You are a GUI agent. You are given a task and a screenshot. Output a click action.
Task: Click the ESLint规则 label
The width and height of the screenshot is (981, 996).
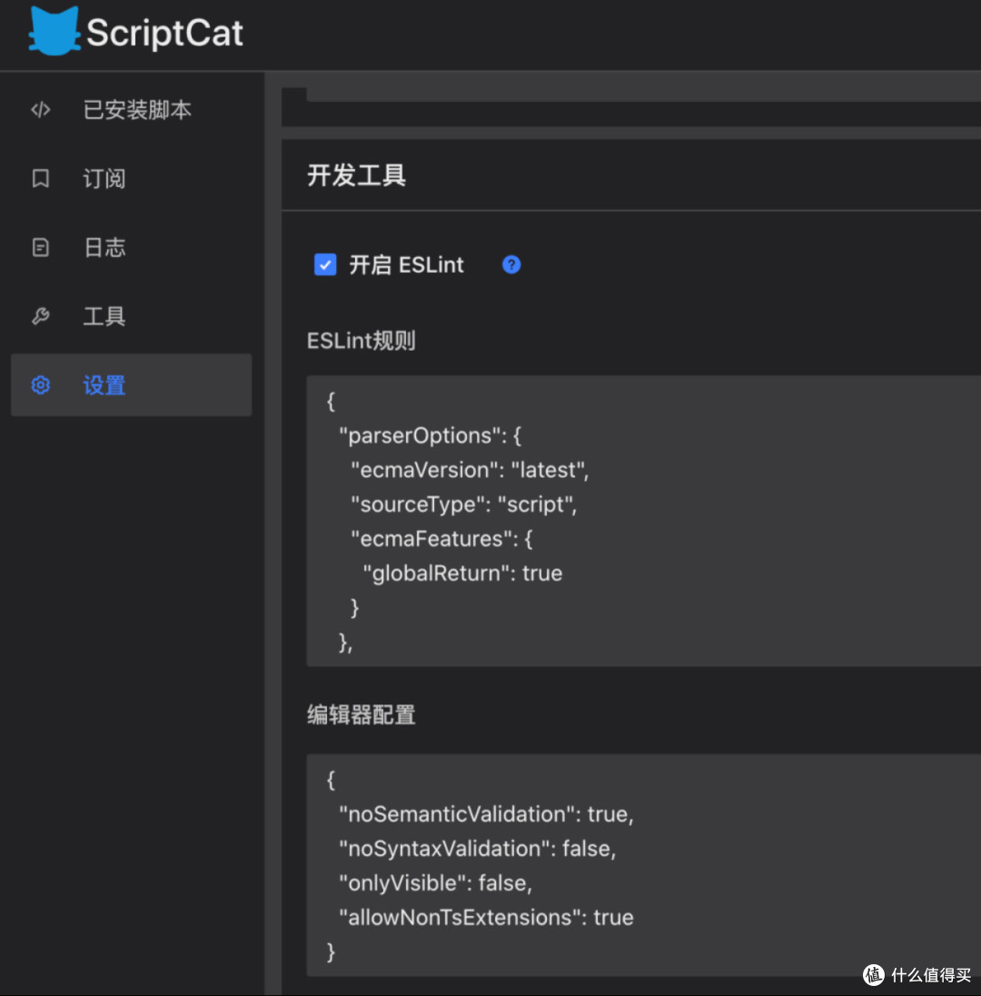(x=362, y=341)
